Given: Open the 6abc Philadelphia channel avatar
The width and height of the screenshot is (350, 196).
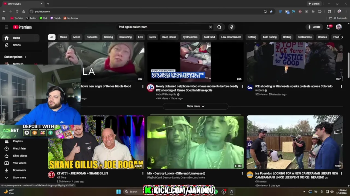Looking at the screenshot, I should pos(151,88).
